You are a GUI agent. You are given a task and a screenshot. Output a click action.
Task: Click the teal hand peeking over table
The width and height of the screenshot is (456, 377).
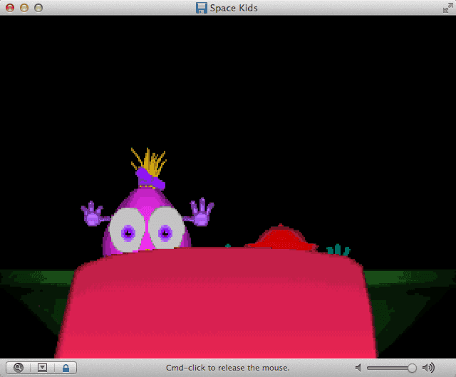[338, 250]
